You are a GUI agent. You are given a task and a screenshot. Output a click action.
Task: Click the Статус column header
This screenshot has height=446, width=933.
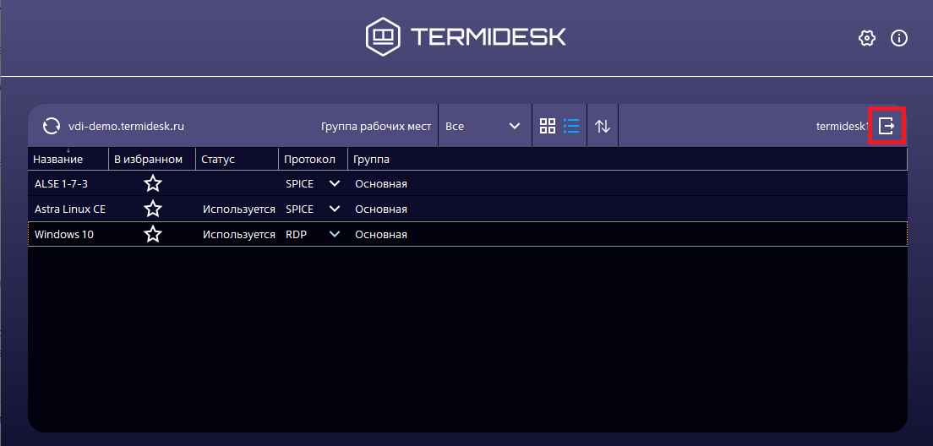click(x=217, y=159)
